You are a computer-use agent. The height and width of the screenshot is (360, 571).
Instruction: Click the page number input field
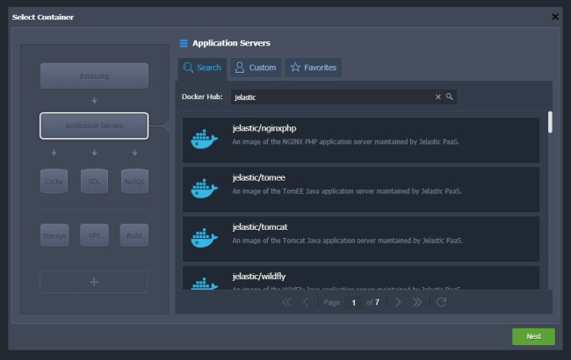(x=353, y=302)
